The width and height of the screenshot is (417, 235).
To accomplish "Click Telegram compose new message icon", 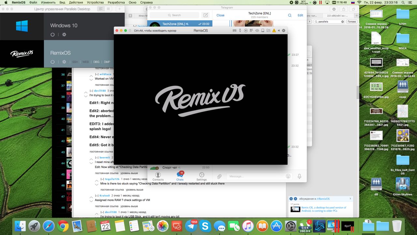I will (x=205, y=15).
